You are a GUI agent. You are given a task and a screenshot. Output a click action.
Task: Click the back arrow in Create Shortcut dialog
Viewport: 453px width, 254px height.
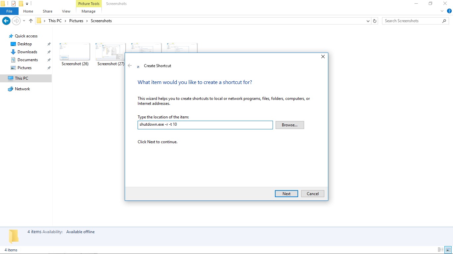[x=130, y=65]
